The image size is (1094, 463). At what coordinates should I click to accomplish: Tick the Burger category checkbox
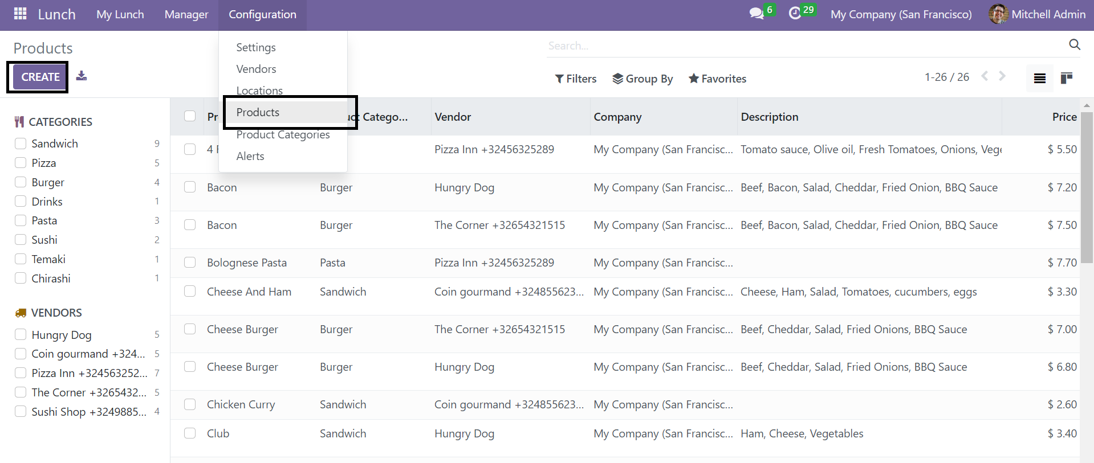(x=21, y=182)
